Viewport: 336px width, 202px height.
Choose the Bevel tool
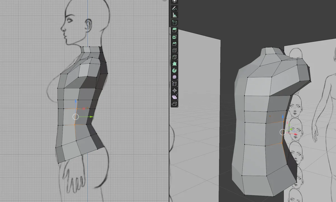click(x=174, y=44)
